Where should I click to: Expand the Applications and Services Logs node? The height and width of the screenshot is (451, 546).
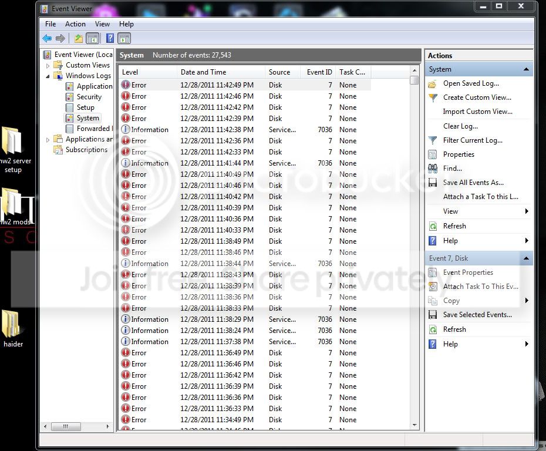48,140
